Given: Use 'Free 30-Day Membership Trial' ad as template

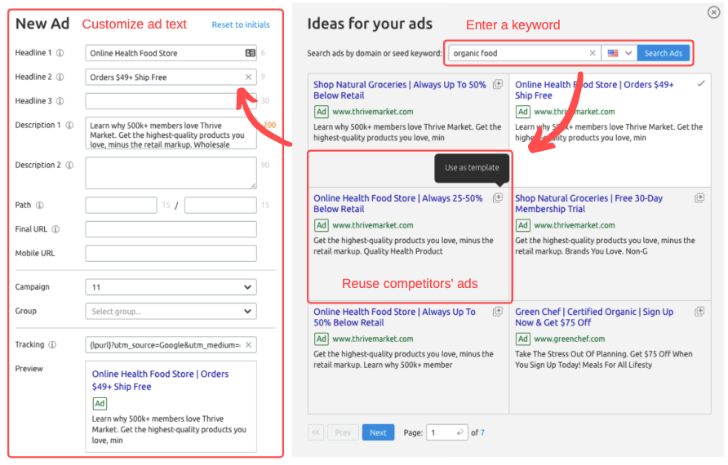Looking at the screenshot, I should click(x=699, y=197).
